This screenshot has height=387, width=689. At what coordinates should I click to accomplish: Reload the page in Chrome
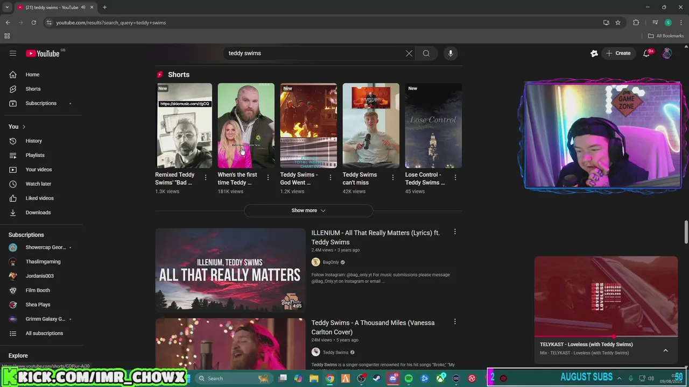(x=33, y=23)
